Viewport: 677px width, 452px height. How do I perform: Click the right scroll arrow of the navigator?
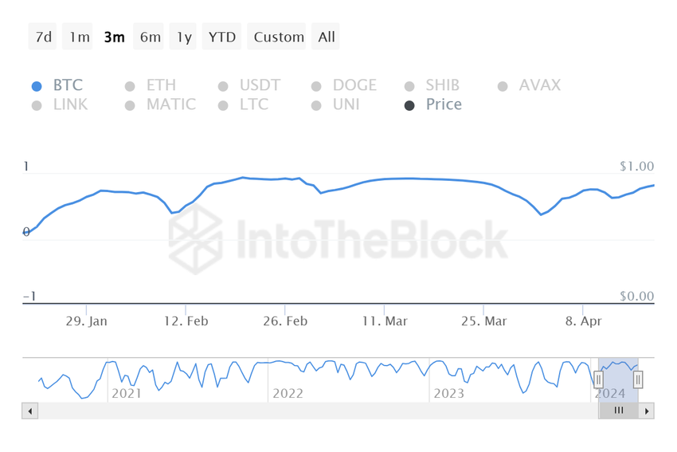647,411
